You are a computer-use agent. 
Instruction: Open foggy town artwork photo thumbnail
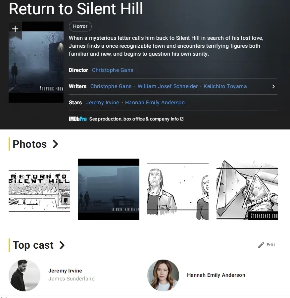point(109,189)
